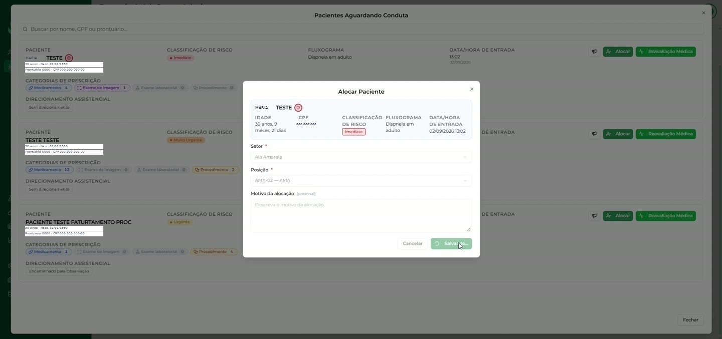
Task: Click Encaminhado para Observação tag
Action: [59, 271]
